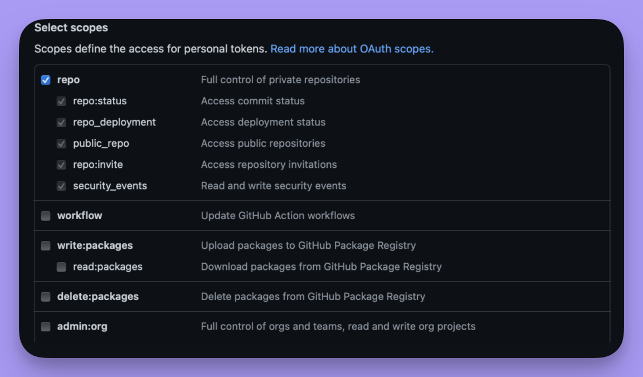Click the read:packages label text
Image resolution: width=643 pixels, height=377 pixels.
click(x=108, y=267)
